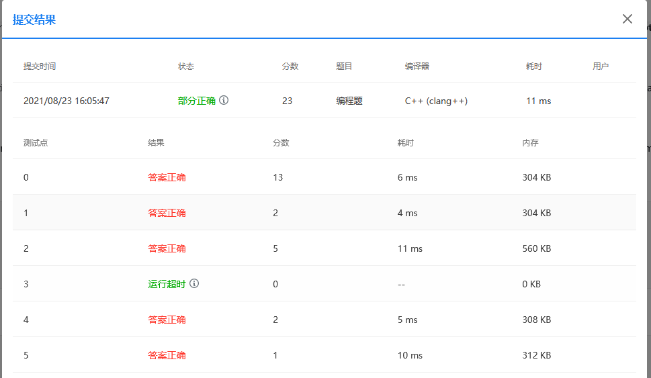Click the 内存 column header
This screenshot has height=378, width=651.
pyautogui.click(x=531, y=143)
